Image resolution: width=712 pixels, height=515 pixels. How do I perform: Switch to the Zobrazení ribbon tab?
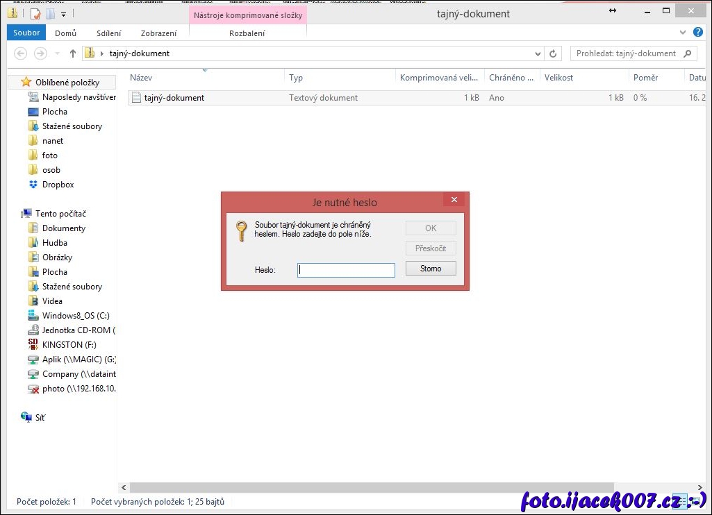pyautogui.click(x=158, y=33)
